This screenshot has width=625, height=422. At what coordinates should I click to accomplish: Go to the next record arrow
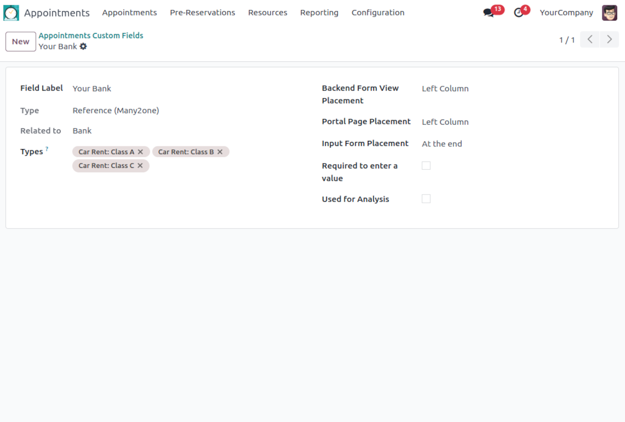coord(609,40)
